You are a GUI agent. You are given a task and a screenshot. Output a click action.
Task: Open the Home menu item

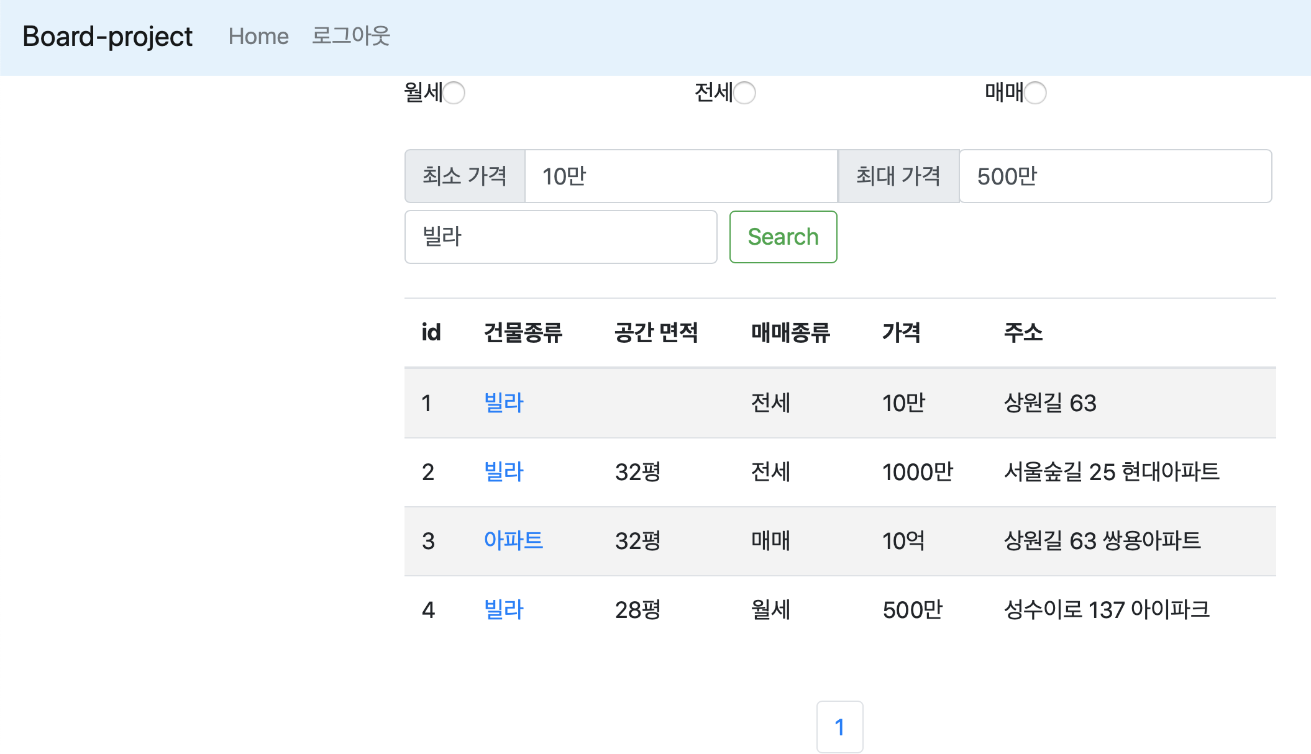click(x=258, y=37)
